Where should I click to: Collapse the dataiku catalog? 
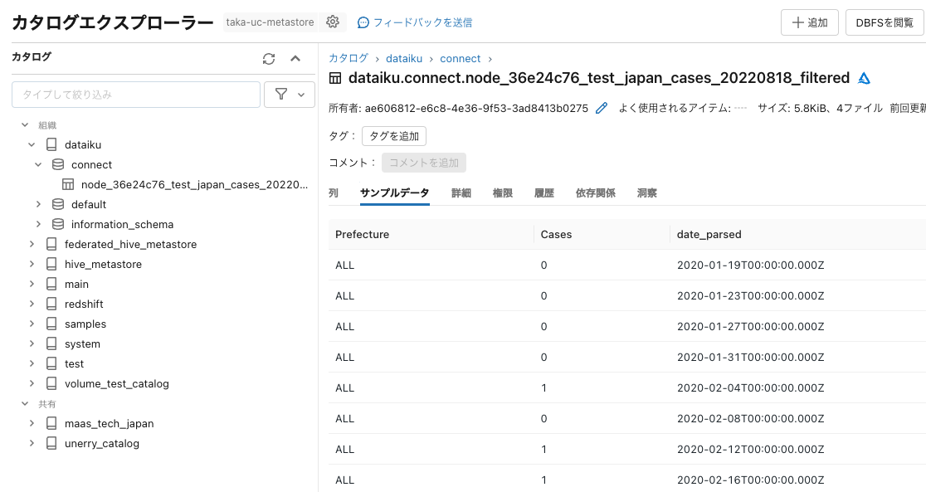tap(31, 144)
